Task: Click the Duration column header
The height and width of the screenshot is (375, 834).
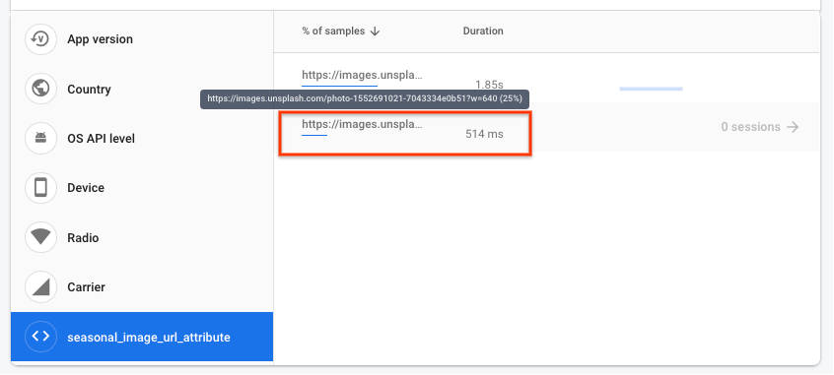Action: (x=483, y=31)
